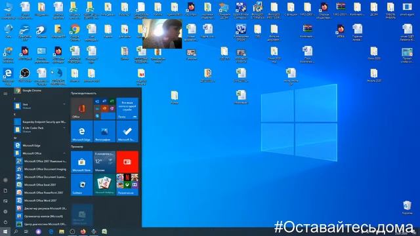Open the Solitaire tile
This screenshot has height=236, width=420.
[81, 185]
